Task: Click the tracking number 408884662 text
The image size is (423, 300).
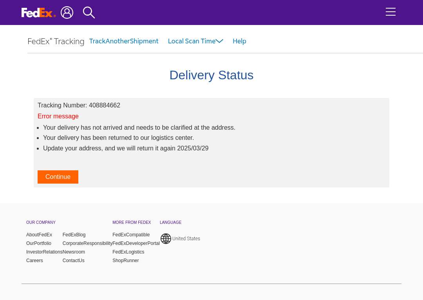Action: (105, 105)
